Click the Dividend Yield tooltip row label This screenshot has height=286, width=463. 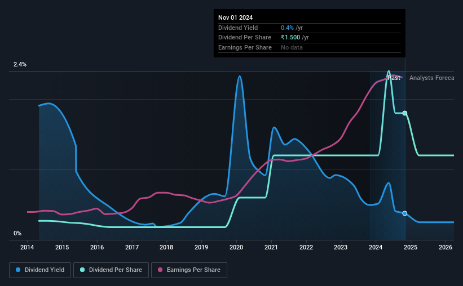click(x=238, y=28)
